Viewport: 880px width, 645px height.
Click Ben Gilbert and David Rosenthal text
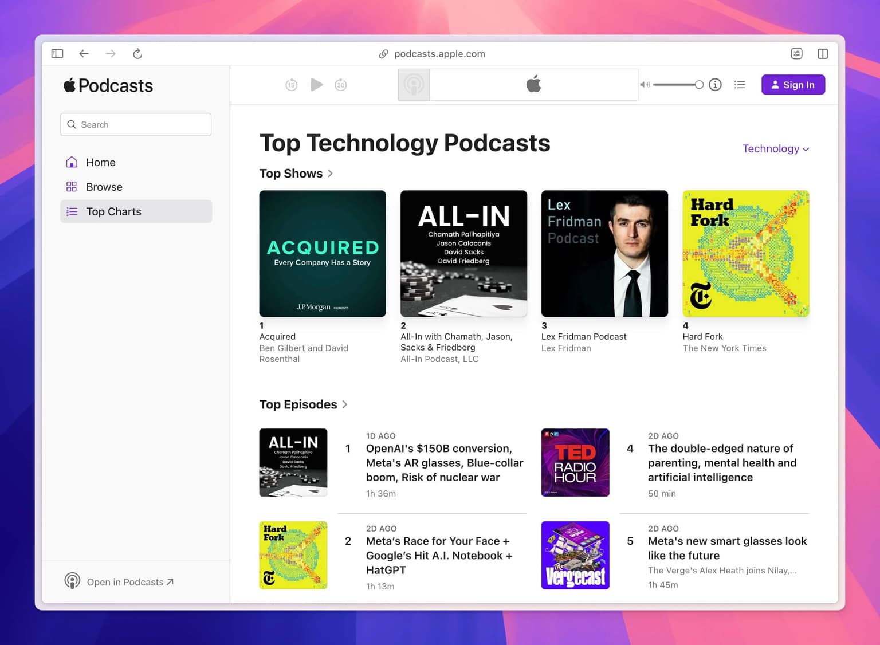(304, 353)
